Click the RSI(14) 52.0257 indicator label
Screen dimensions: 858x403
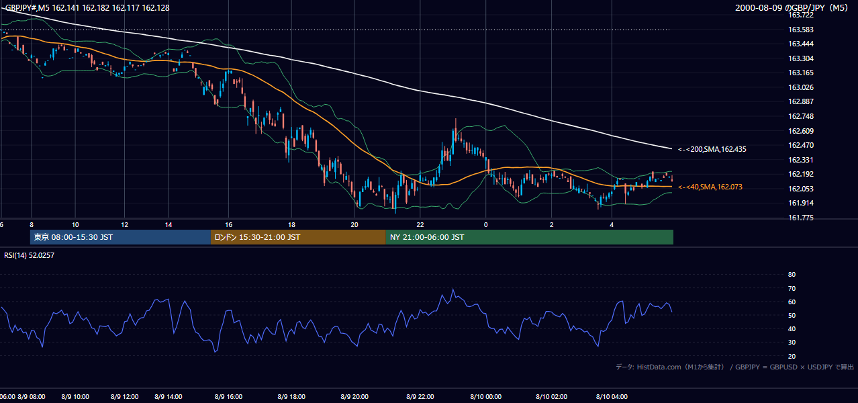coord(31,255)
